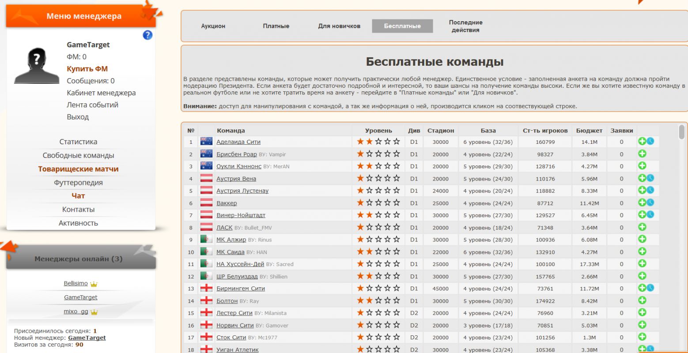This screenshot has height=353, width=688.
Task: Click the blue help question mark icon
Action: coord(147,35)
